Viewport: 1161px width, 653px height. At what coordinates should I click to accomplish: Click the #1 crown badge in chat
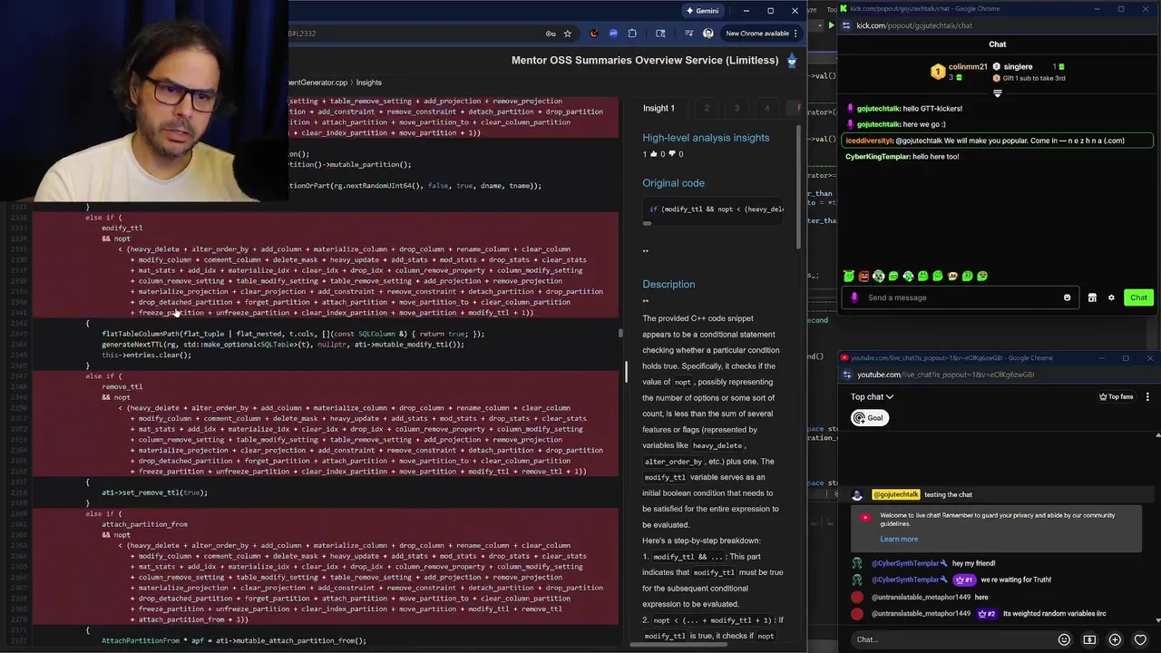[963, 580]
